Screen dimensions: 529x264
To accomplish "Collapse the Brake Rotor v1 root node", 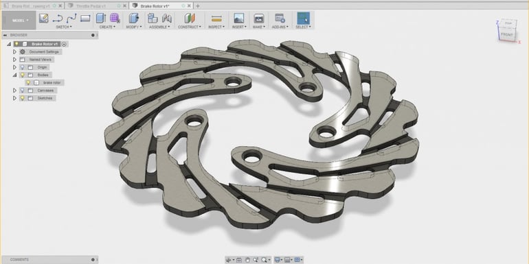I will click(x=9, y=44).
